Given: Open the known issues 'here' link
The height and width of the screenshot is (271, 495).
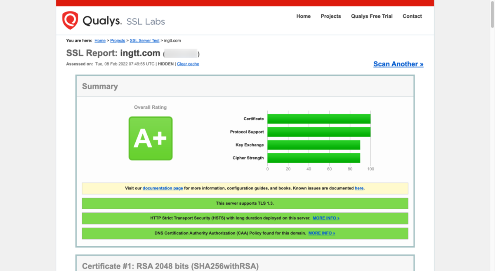Looking at the screenshot, I should 359,188.
